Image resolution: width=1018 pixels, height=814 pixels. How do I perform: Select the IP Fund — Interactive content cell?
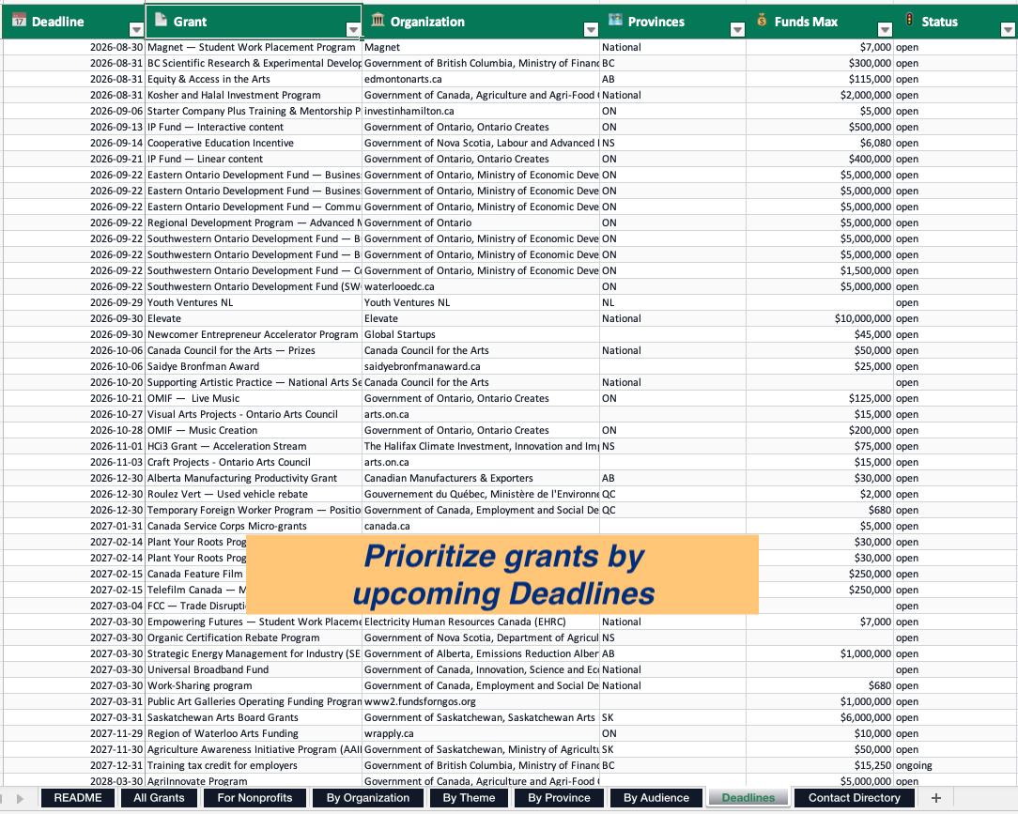click(254, 128)
